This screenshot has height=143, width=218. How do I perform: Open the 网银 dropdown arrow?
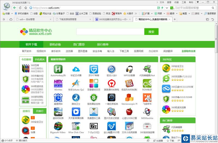click(x=164, y=13)
